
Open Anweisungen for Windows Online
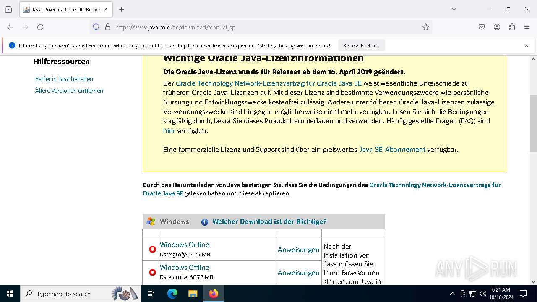[x=298, y=250]
